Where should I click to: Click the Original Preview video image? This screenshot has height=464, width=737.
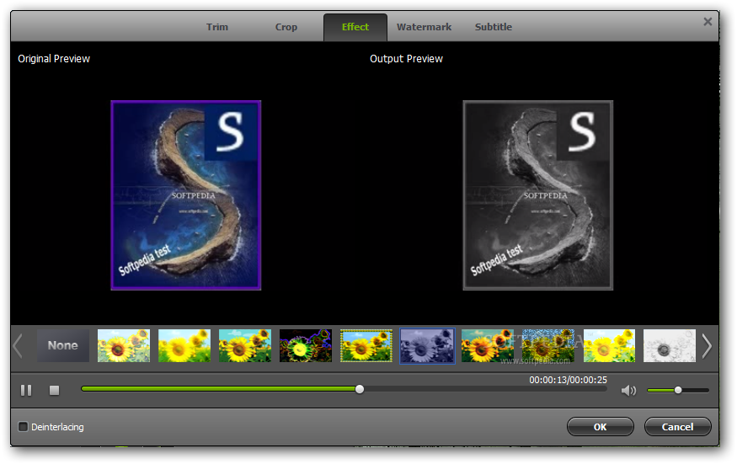[185, 195]
